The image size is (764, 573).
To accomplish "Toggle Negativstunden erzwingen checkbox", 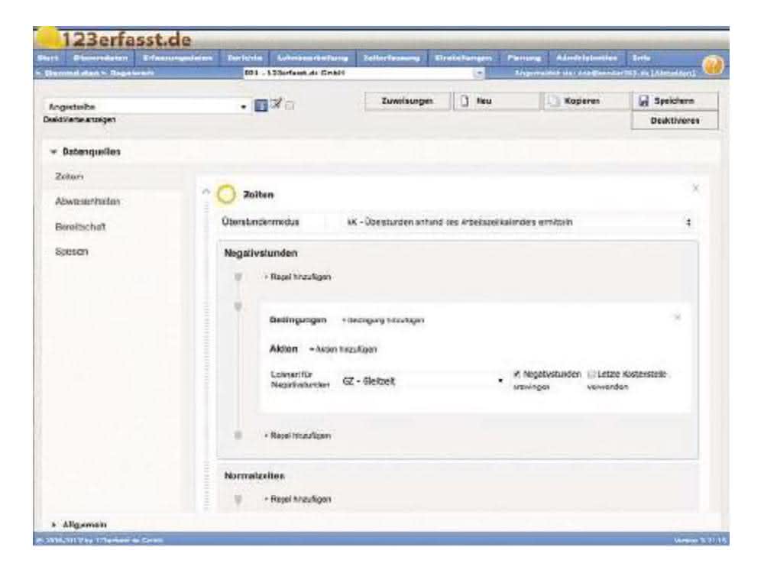I will pos(517,374).
